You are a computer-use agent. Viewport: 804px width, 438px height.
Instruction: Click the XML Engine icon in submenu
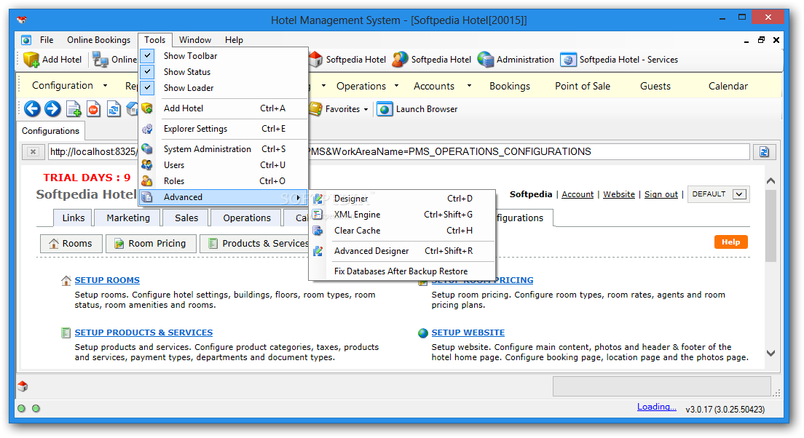pyautogui.click(x=318, y=214)
